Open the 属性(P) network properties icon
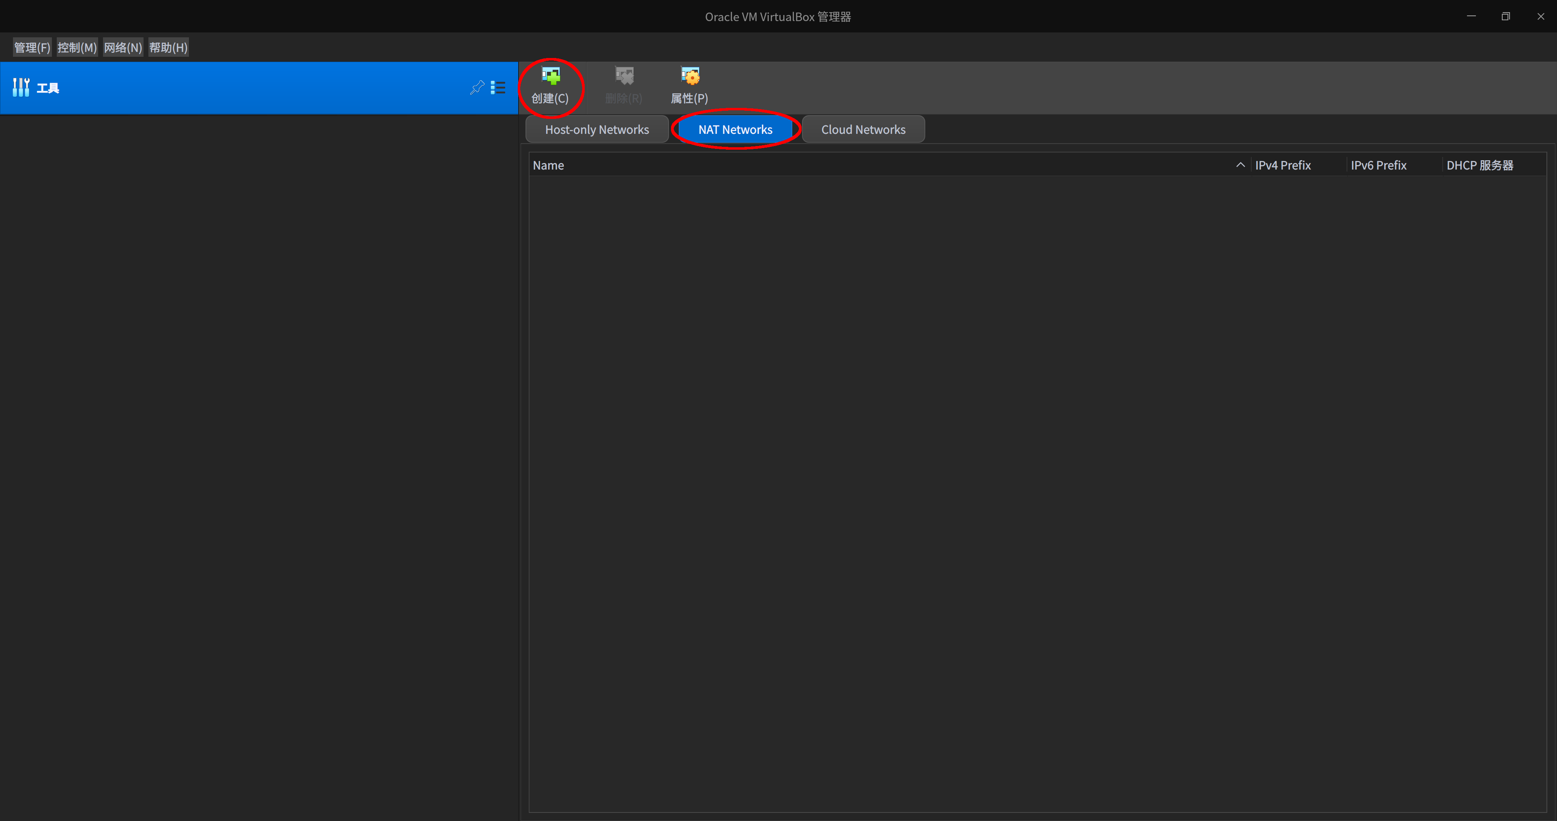Screen dimensions: 1557x821 point(689,75)
